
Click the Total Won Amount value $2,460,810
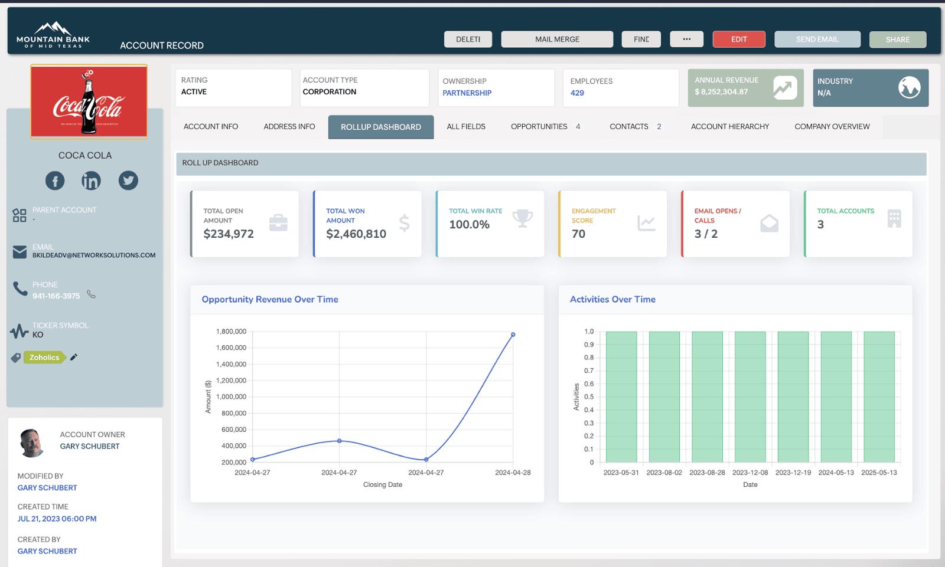click(356, 234)
